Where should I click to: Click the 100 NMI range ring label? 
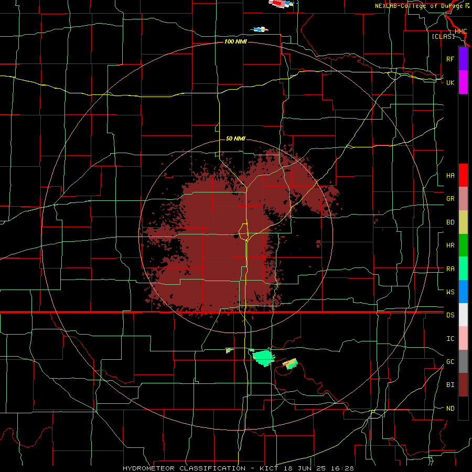(235, 41)
